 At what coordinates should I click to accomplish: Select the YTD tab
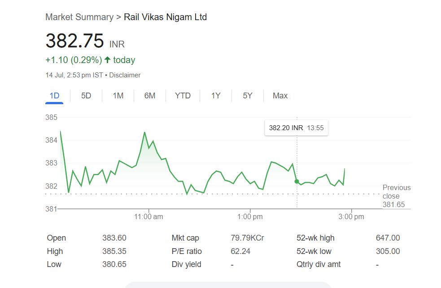183,96
